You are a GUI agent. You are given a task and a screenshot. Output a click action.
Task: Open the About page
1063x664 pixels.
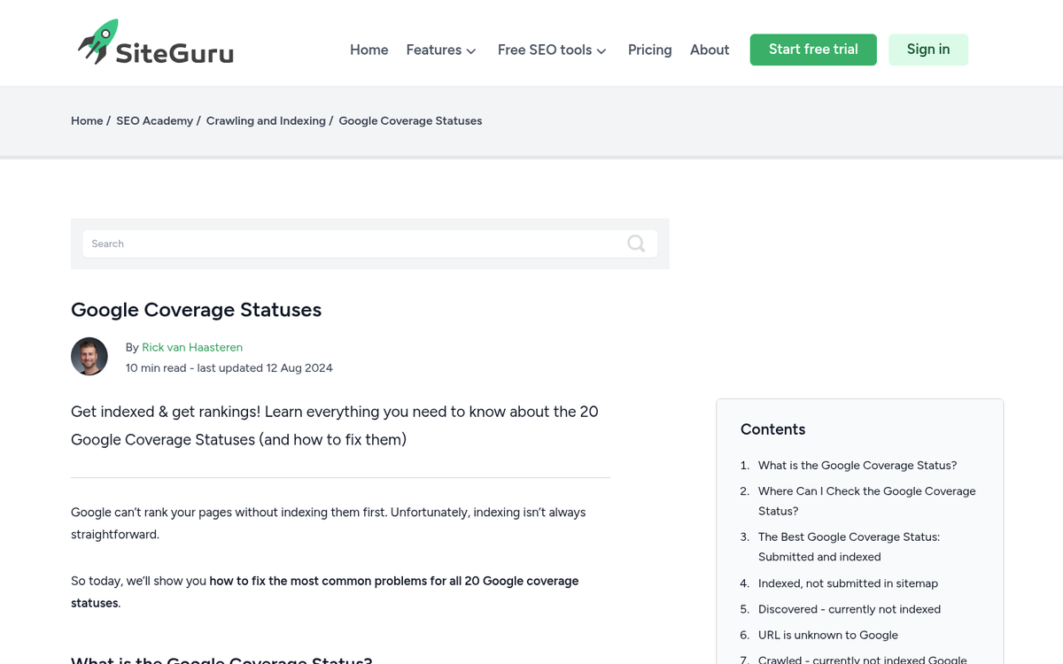[x=710, y=50]
